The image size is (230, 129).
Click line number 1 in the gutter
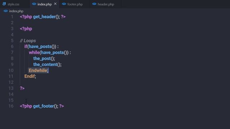[x=12, y=17]
